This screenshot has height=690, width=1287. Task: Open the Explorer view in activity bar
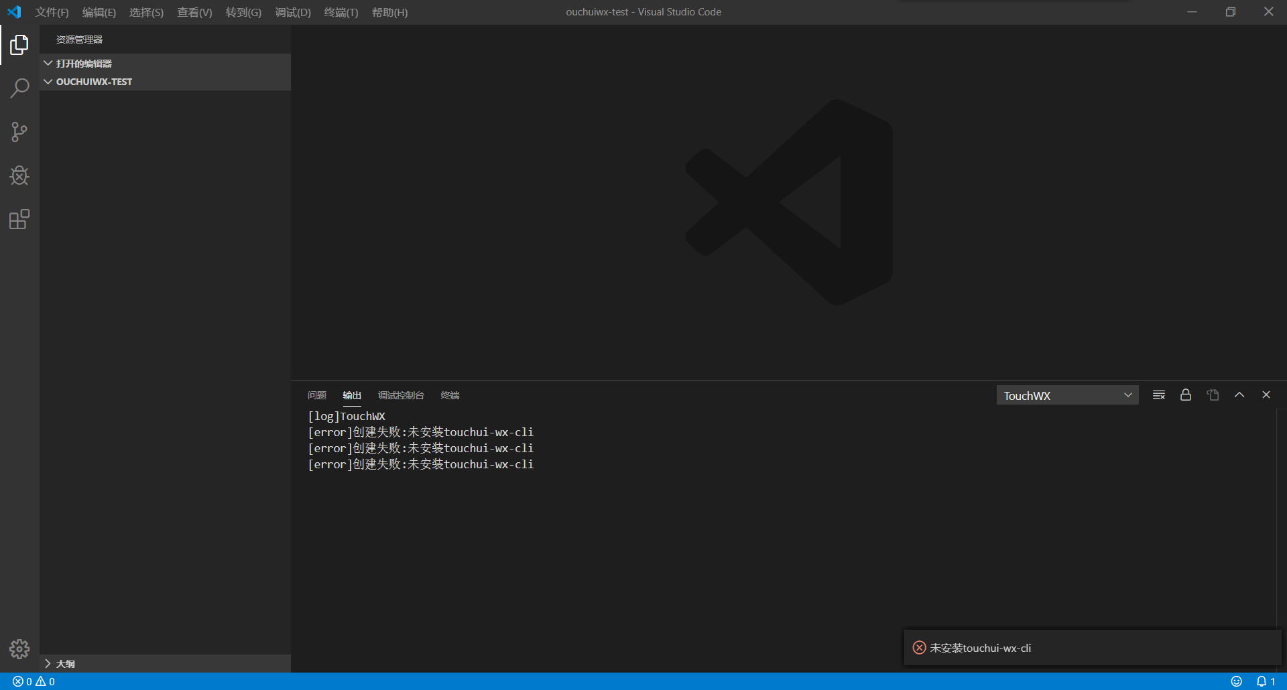click(x=19, y=45)
